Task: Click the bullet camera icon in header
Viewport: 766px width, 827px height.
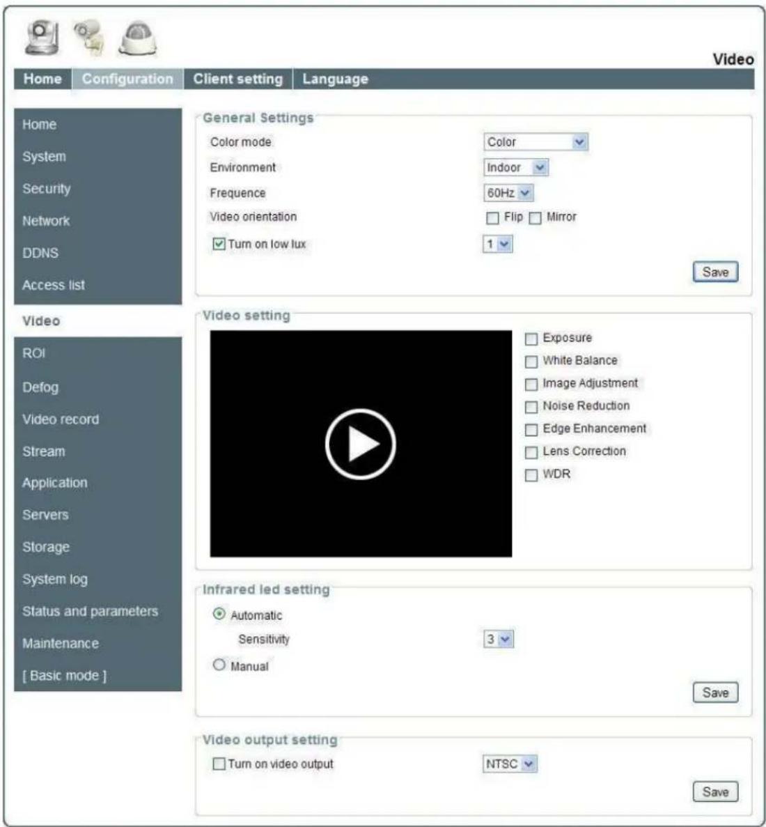Action: pyautogui.click(x=90, y=38)
